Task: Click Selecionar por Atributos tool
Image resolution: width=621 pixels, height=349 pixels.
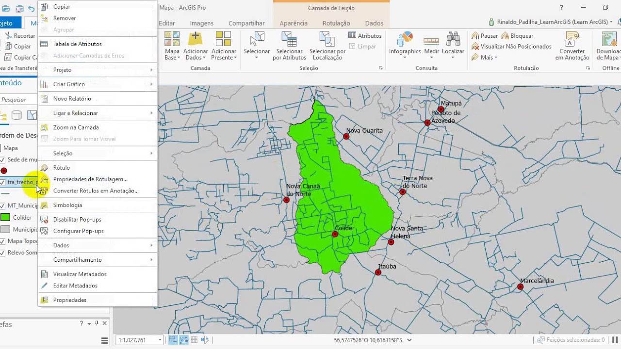Action: [x=289, y=46]
